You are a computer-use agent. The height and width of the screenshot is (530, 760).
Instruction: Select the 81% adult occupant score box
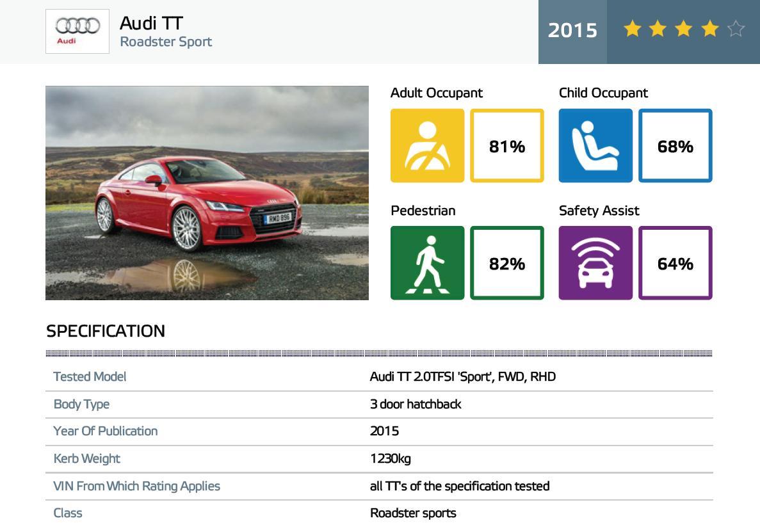tap(507, 146)
